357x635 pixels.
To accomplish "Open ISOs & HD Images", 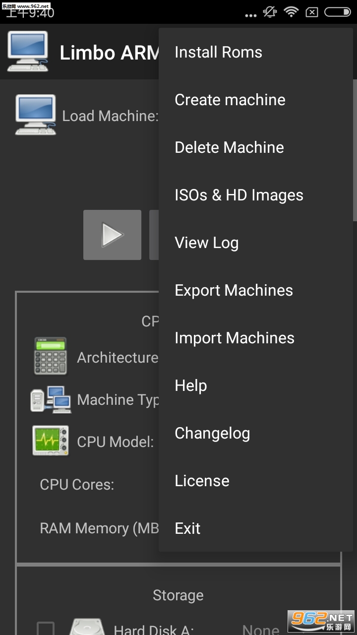I will [x=239, y=195].
